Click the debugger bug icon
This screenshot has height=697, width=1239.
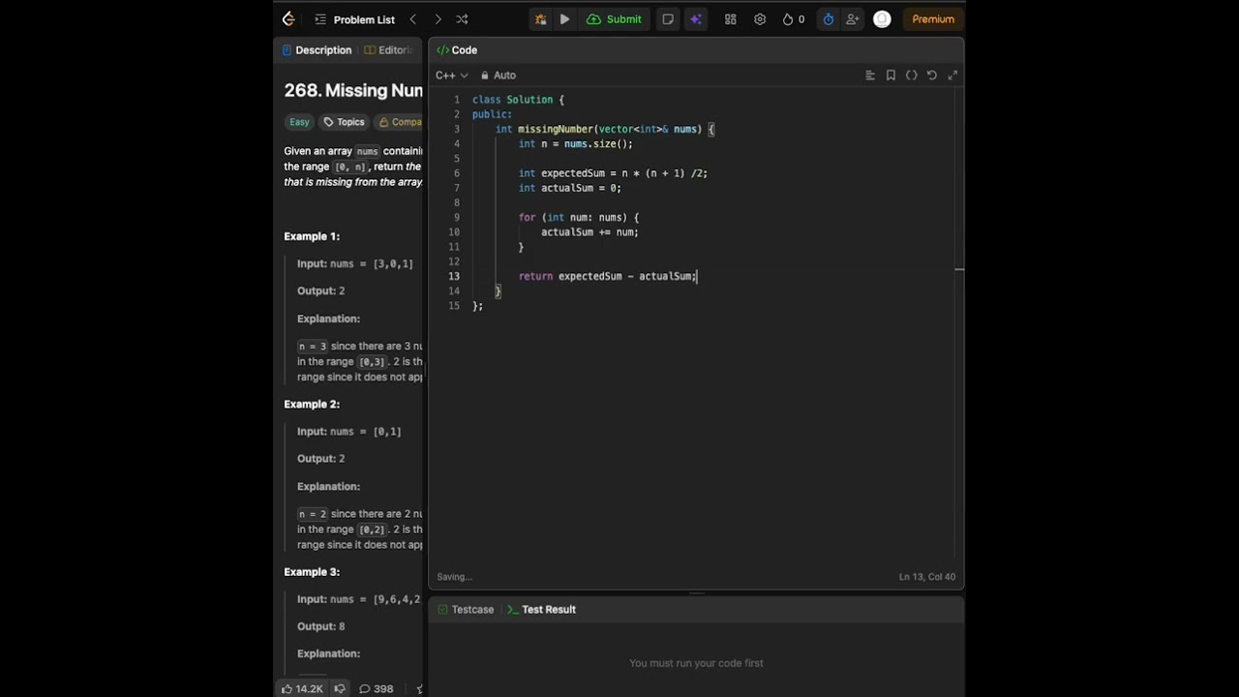point(540,19)
